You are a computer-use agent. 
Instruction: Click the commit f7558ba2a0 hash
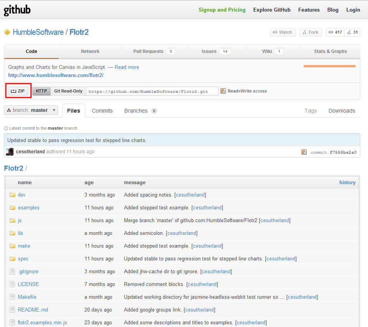click(x=343, y=152)
